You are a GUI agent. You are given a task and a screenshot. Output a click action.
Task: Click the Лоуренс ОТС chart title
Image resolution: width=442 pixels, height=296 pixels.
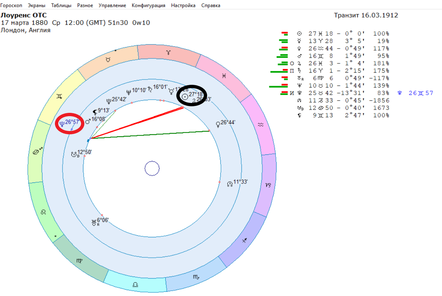[x=23, y=15]
